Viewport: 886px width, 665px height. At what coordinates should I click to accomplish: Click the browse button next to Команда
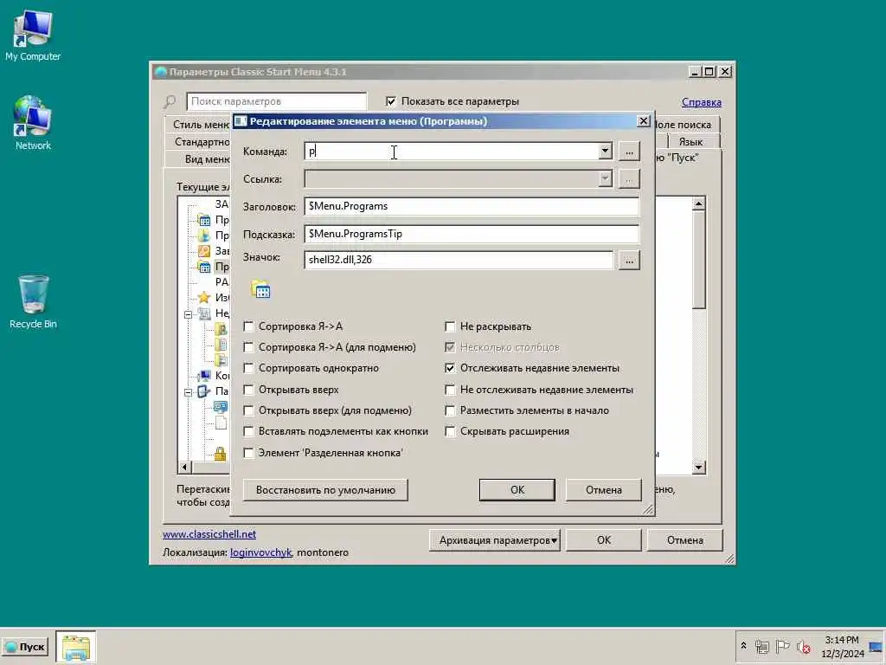click(629, 152)
